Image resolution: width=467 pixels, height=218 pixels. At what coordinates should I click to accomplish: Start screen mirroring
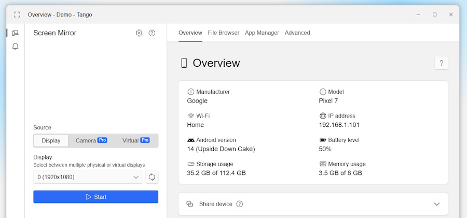click(96, 197)
